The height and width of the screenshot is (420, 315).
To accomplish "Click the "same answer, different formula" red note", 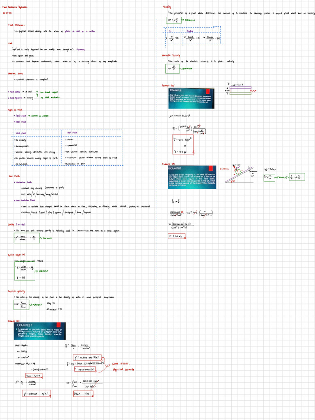I will coord(123,366).
